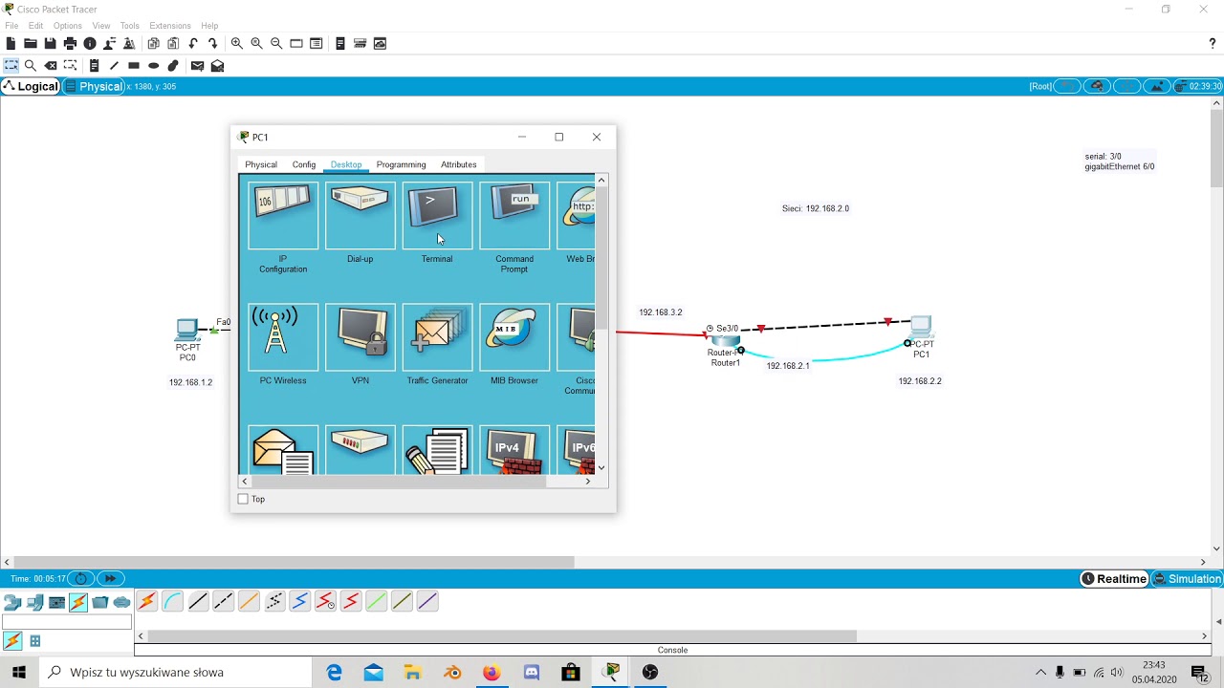Open File Explorer from the taskbar
Screen dimensions: 1224x688
pyautogui.click(x=413, y=672)
